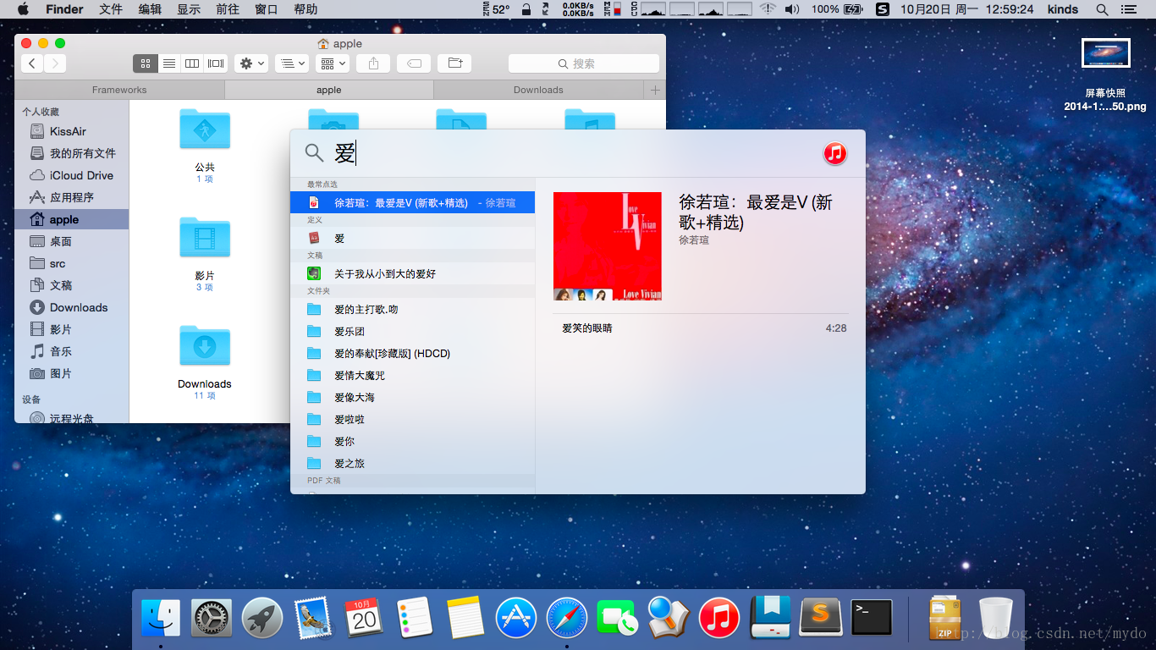1156x650 pixels.
Task: Select the 公共 folder icon
Action: (x=205, y=129)
